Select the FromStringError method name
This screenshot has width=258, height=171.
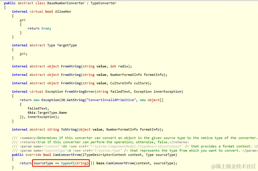point(80,92)
